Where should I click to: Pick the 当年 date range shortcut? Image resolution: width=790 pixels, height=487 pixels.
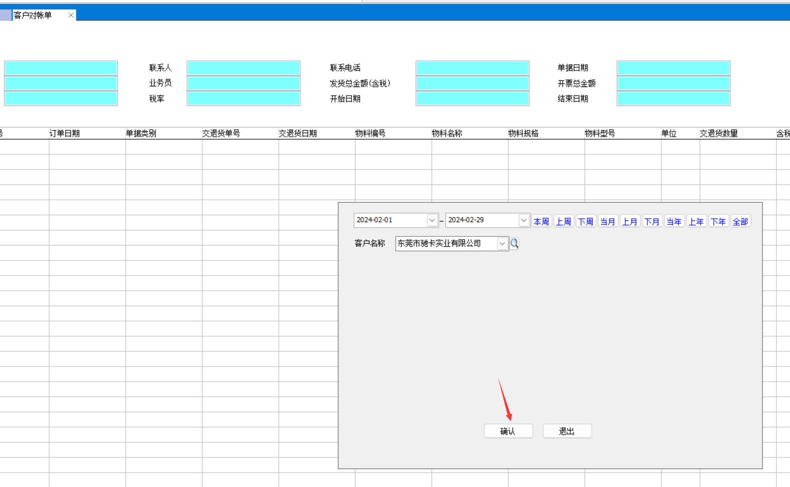click(x=674, y=221)
